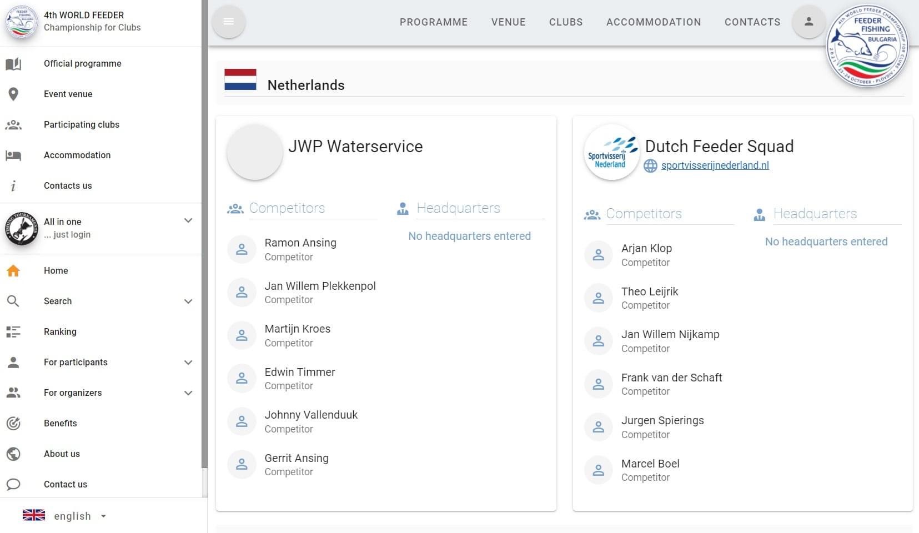Click the Event venue location pin icon

tap(13, 94)
